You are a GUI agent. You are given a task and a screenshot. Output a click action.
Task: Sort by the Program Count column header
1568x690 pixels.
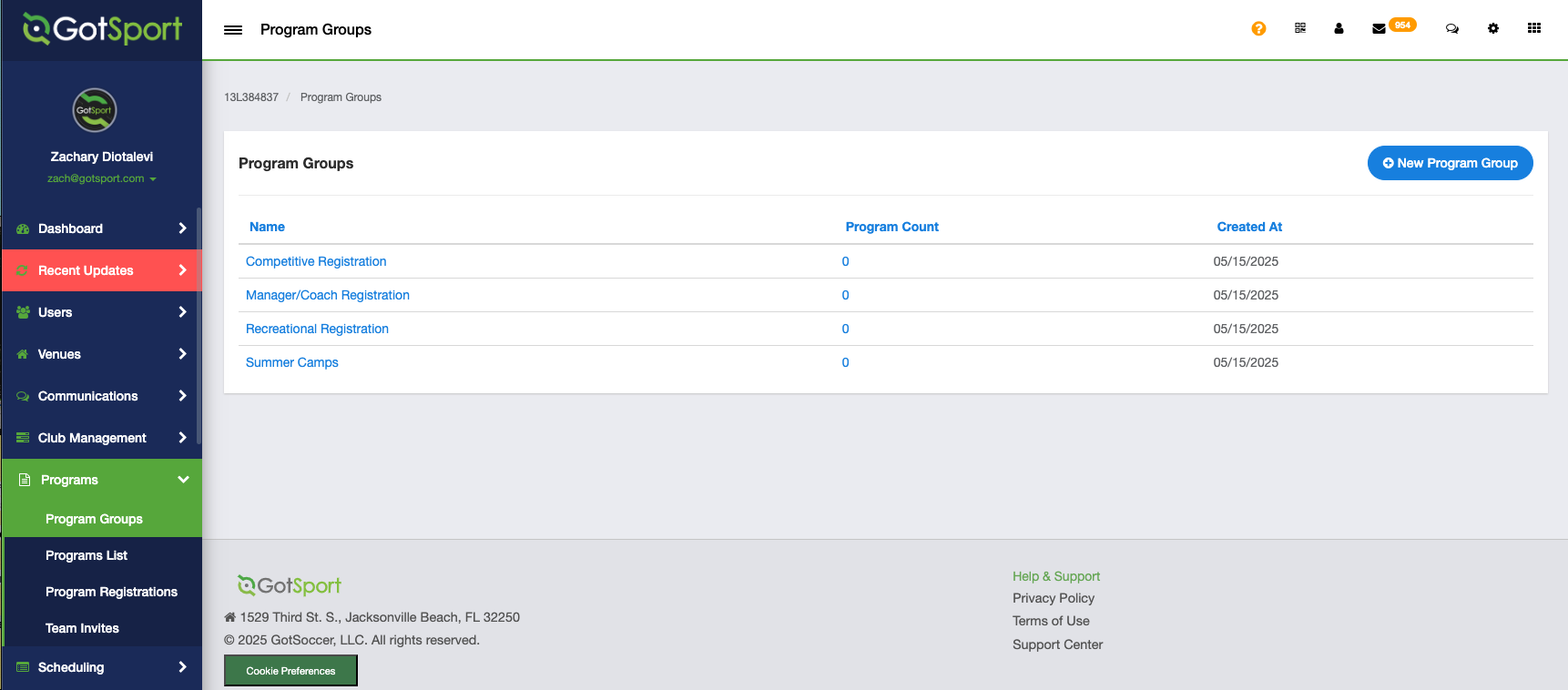892,227
